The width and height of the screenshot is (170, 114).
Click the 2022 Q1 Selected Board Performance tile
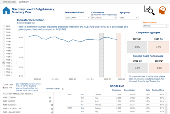click(x=137, y=68)
